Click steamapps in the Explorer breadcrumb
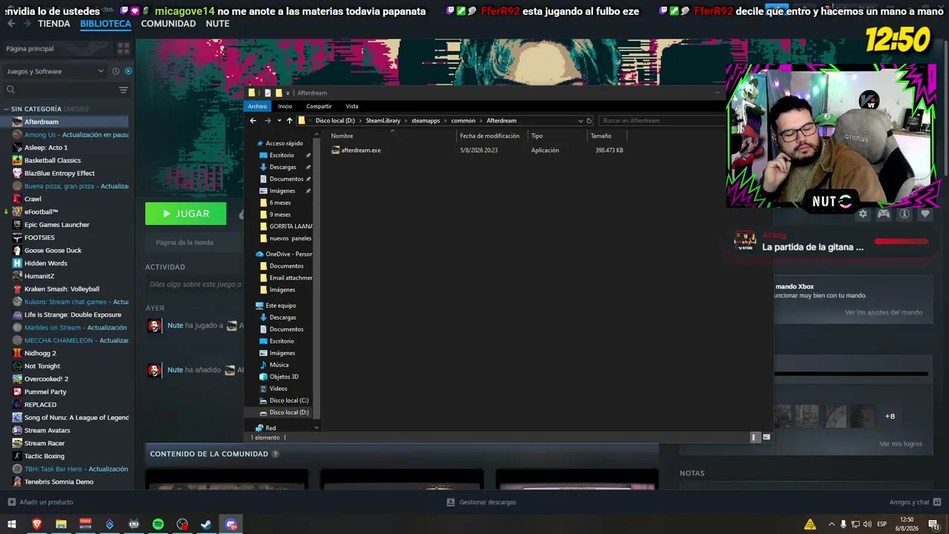The width and height of the screenshot is (949, 534). [426, 121]
